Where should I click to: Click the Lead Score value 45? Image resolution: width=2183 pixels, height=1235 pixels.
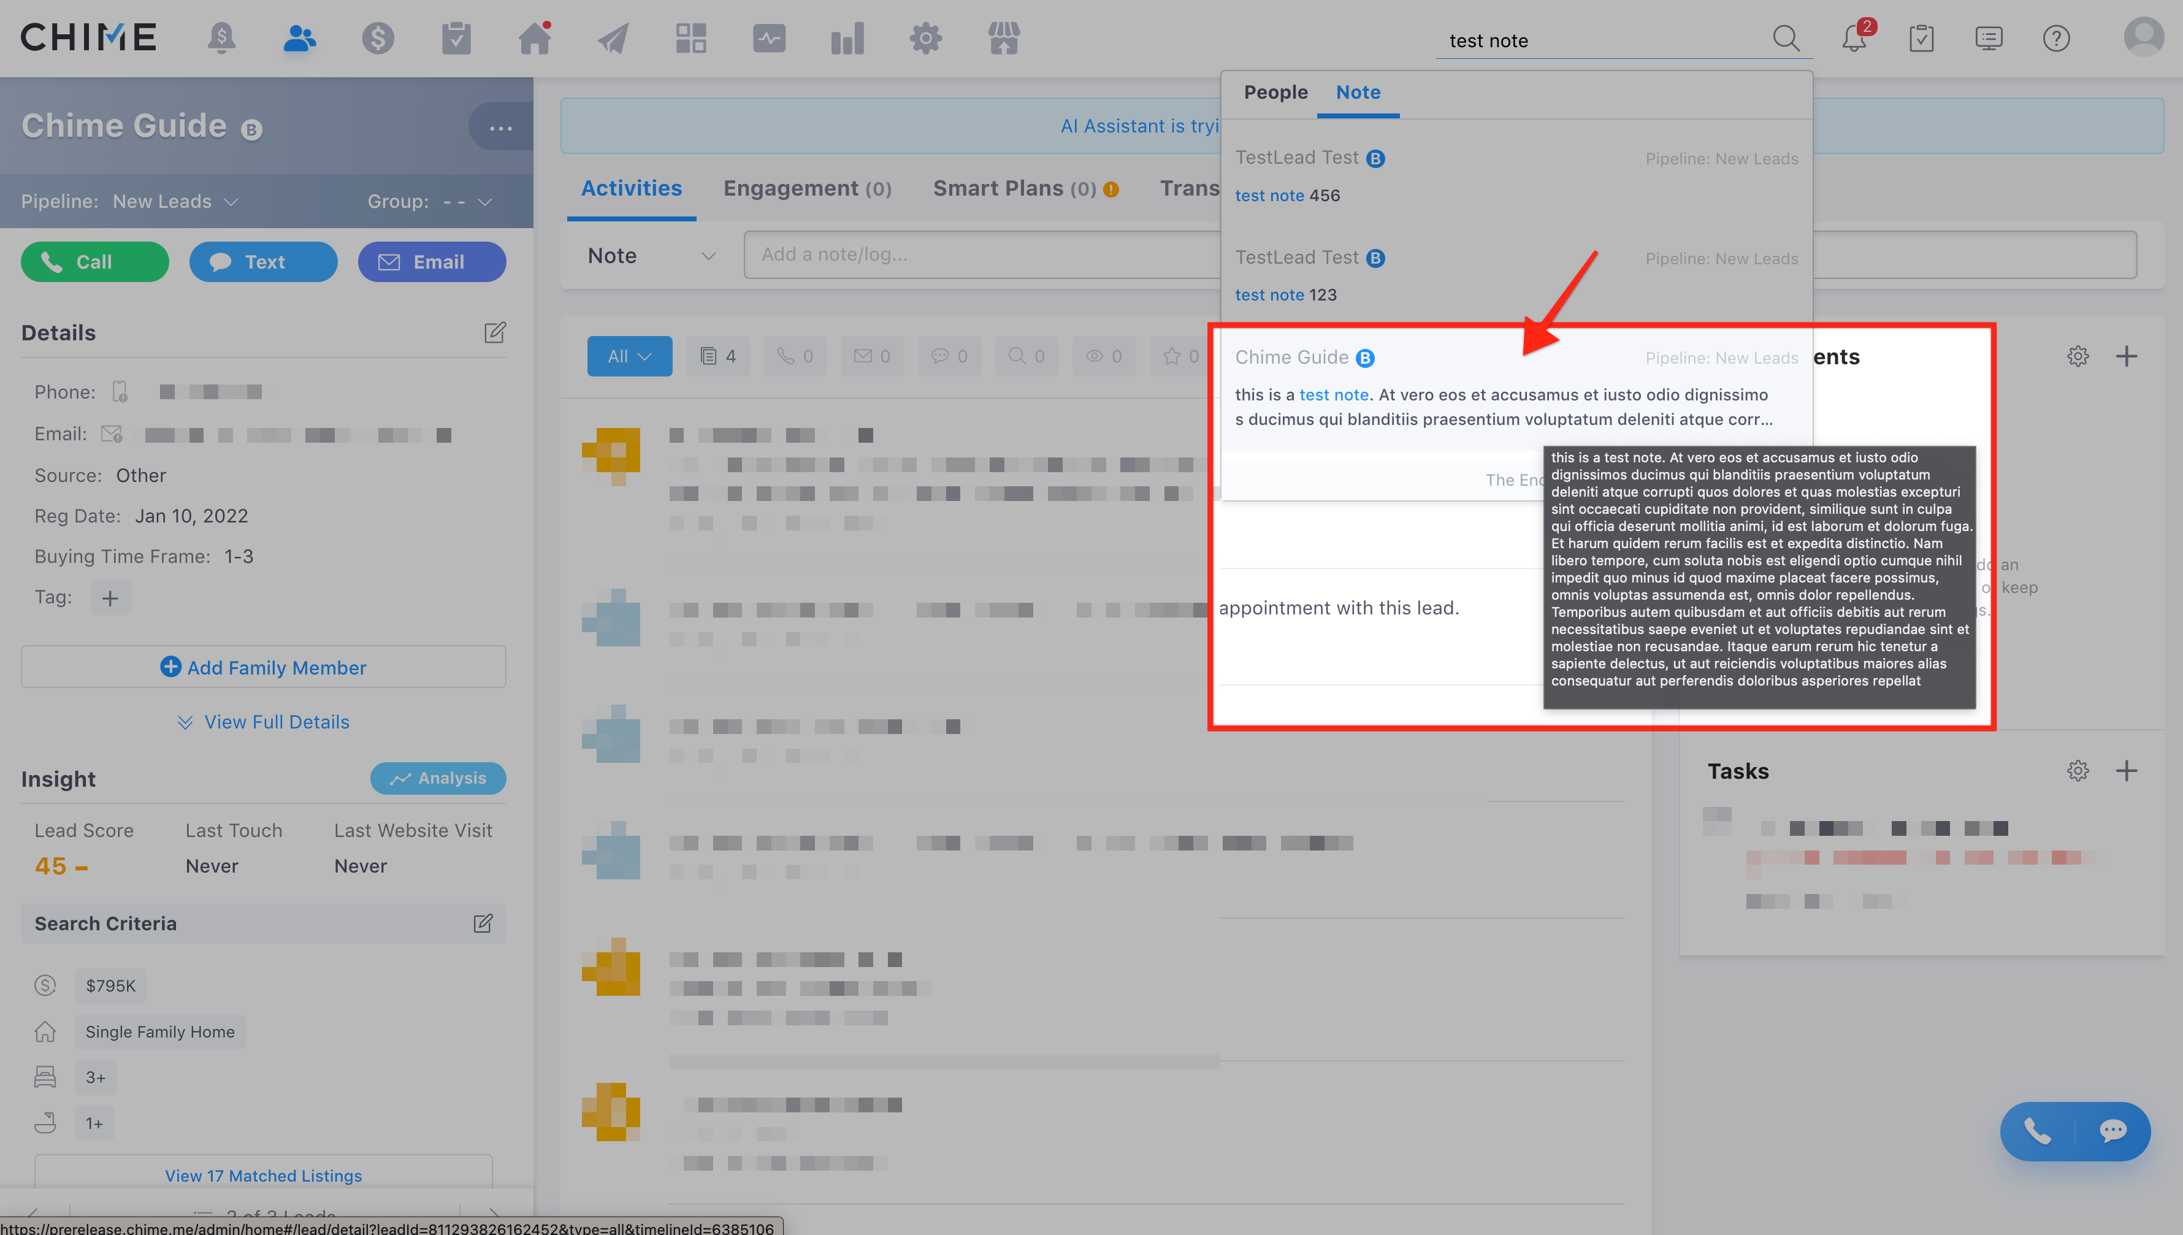coord(51,866)
